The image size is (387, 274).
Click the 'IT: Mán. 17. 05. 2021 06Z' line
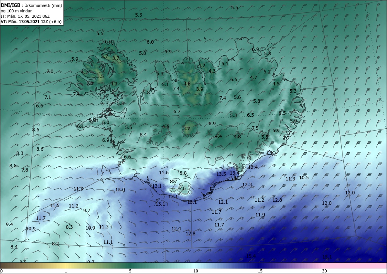(25, 16)
